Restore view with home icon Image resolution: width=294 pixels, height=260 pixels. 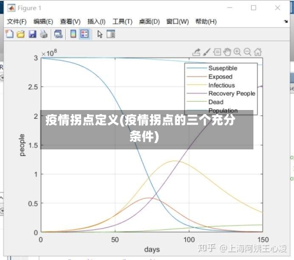coord(258,52)
